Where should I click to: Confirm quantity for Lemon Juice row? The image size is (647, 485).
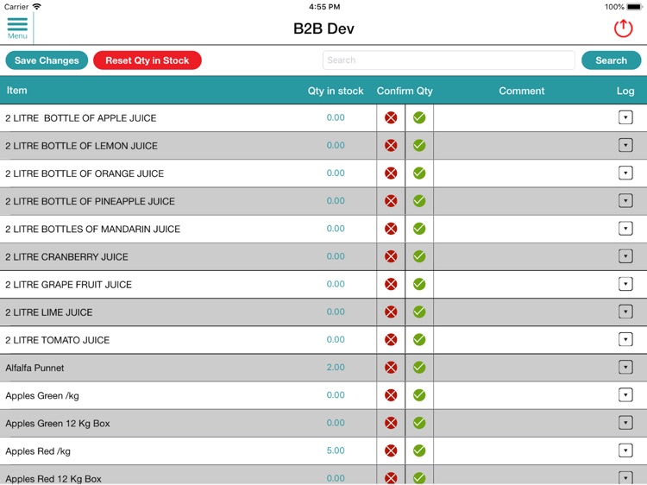click(419, 145)
